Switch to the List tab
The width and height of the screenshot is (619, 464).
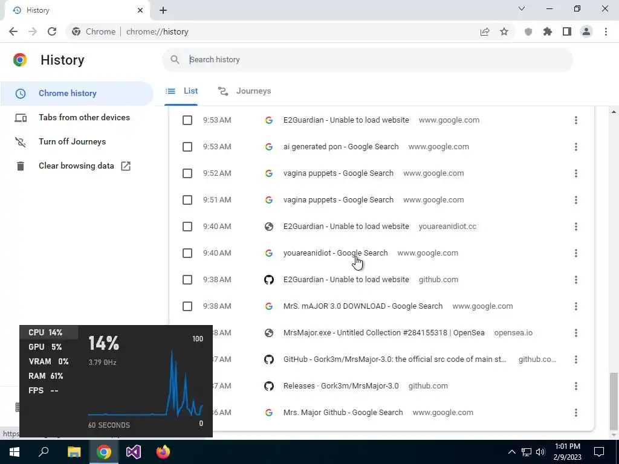click(x=181, y=91)
